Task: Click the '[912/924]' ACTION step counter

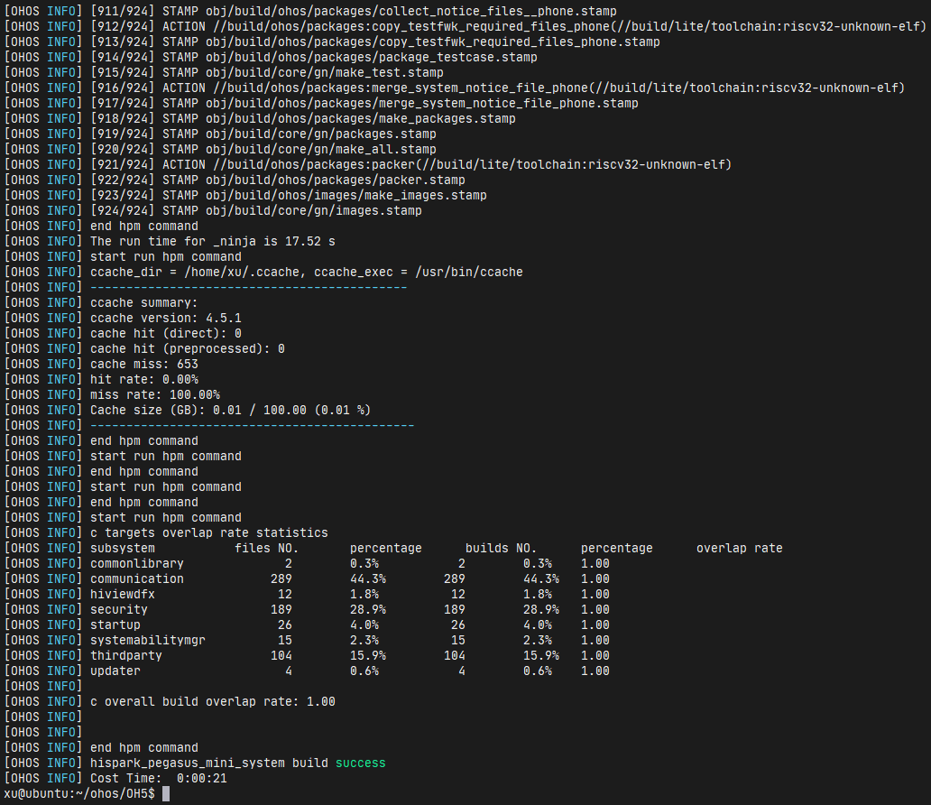Action: point(123,26)
